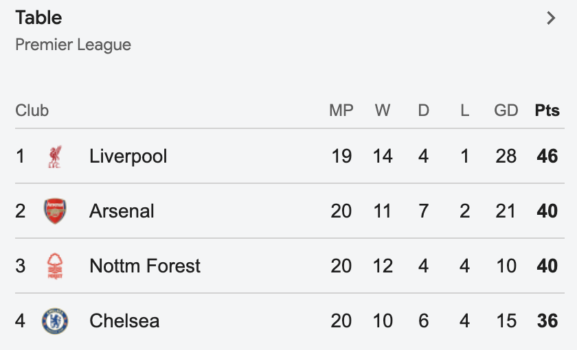Screen dimensions: 577x350
Task: Select the Nottm Forest team name
Action: pyautogui.click(x=145, y=266)
